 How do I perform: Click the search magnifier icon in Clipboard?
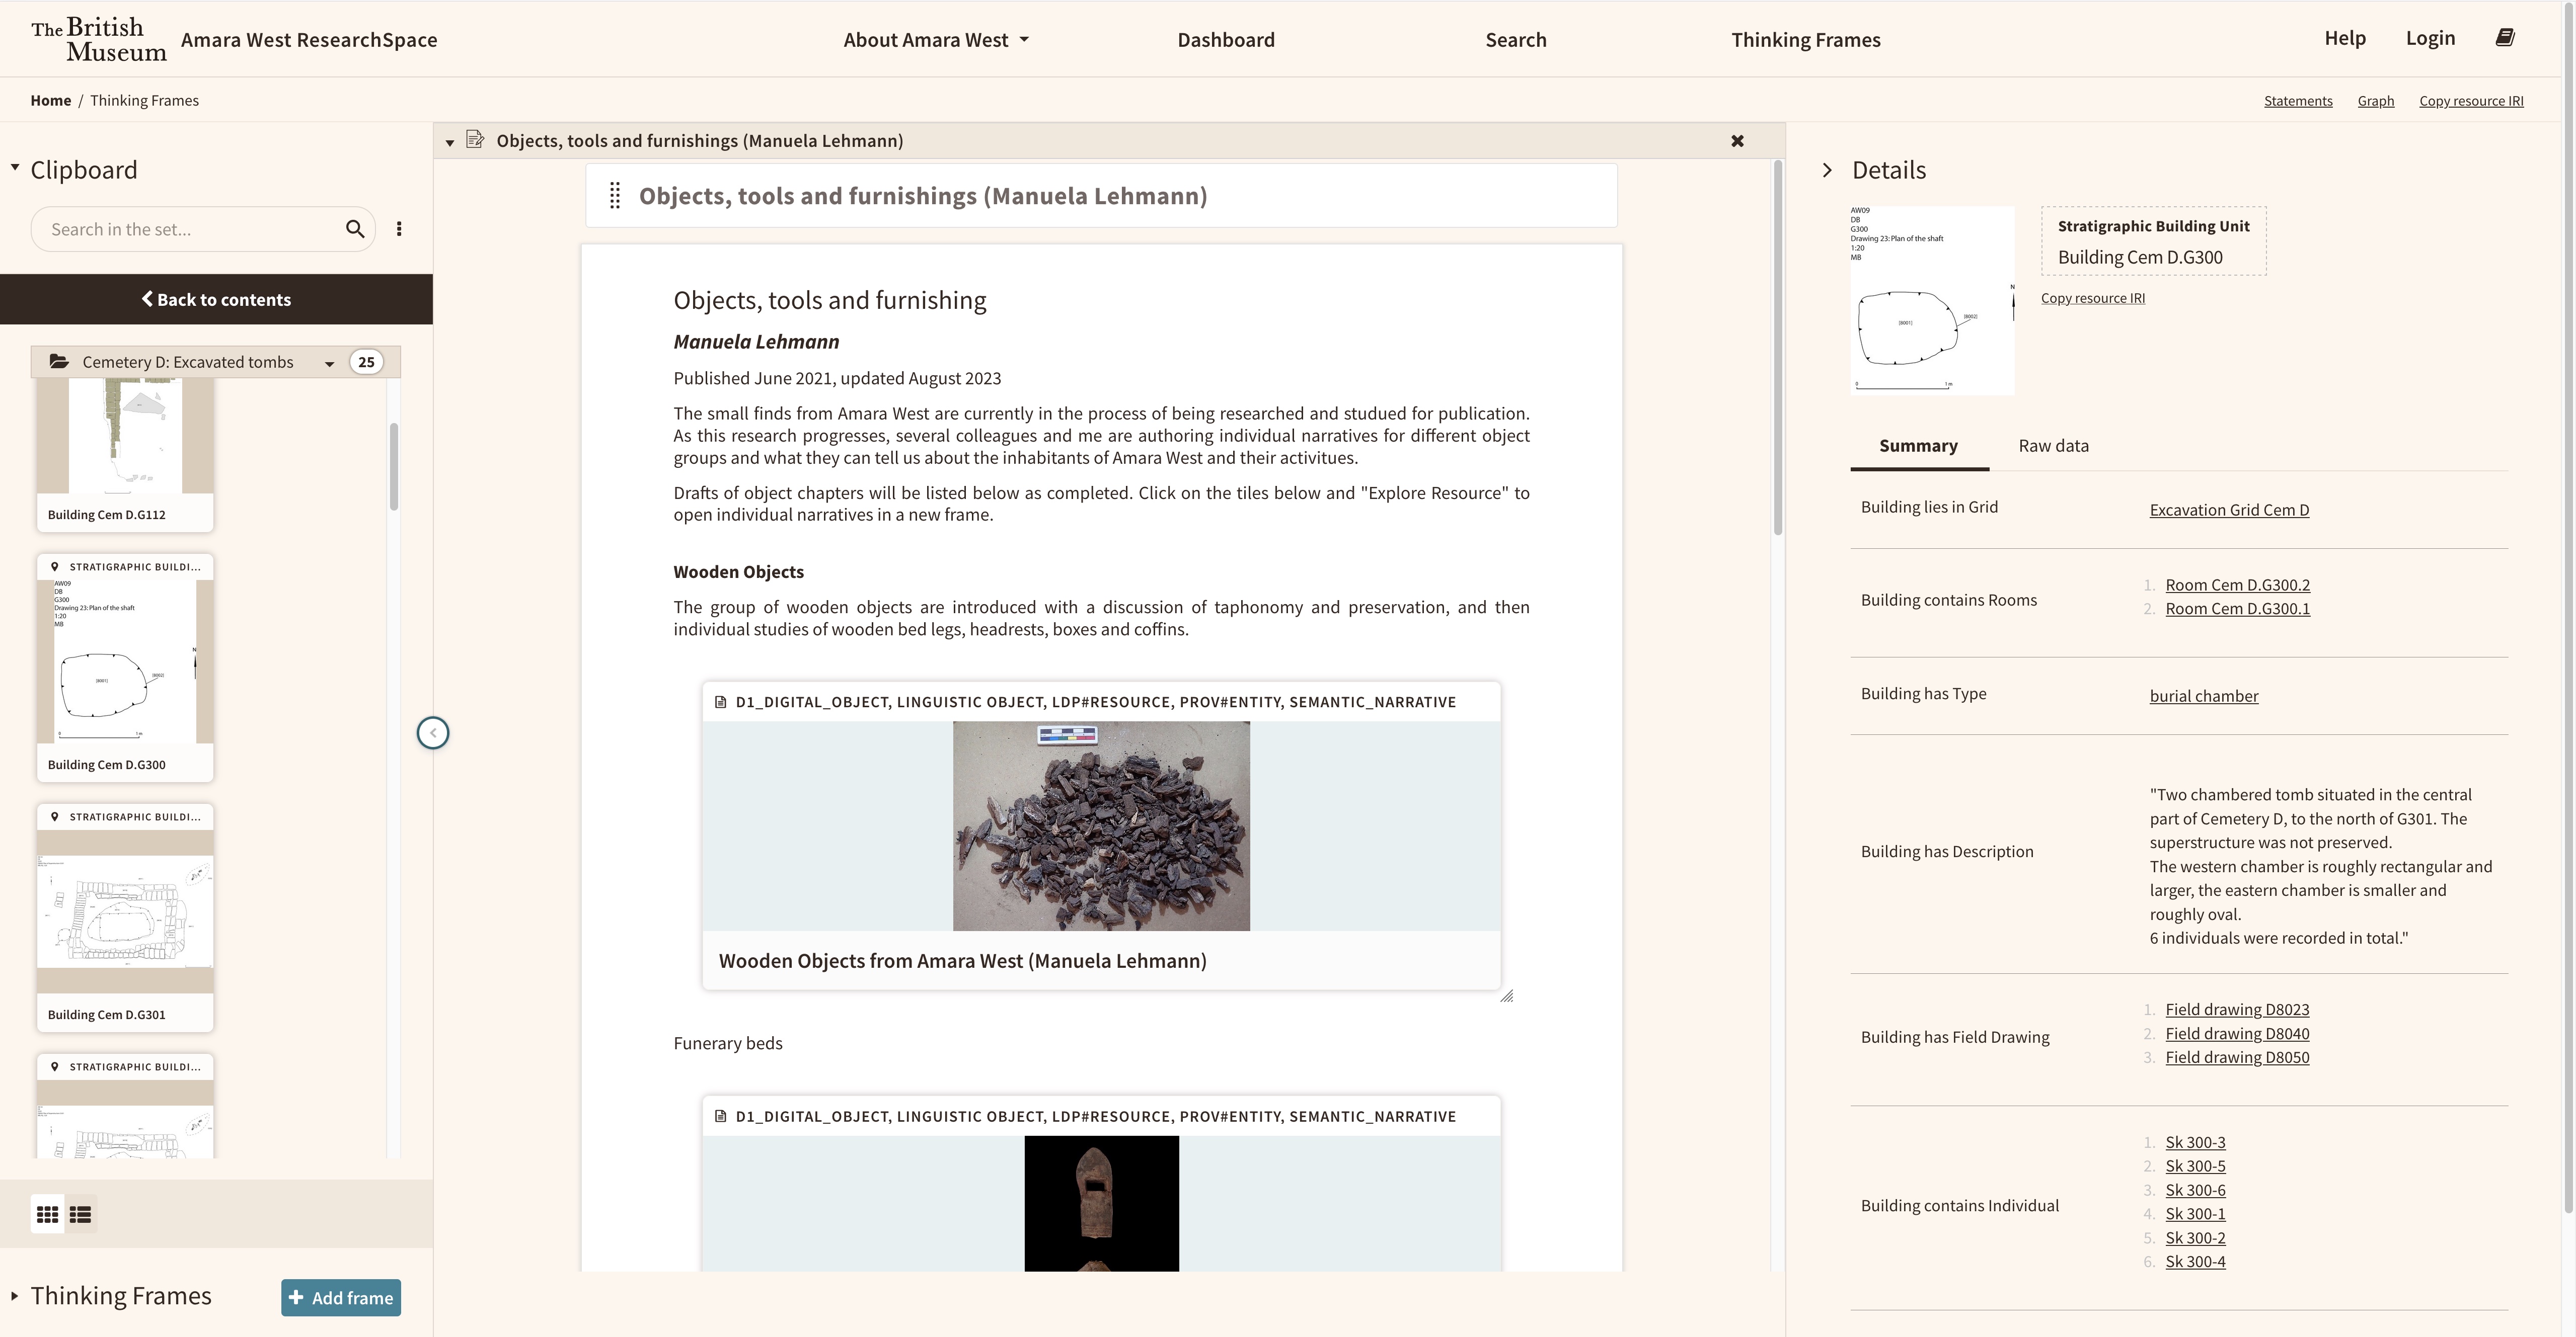[354, 229]
